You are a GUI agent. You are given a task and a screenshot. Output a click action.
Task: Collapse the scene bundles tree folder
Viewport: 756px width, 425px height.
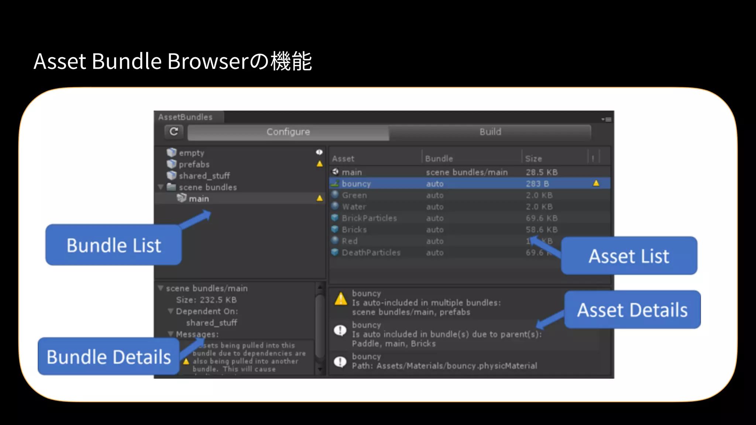coord(161,187)
